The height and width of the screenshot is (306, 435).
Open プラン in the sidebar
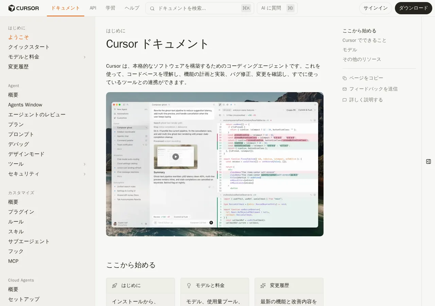click(16, 125)
